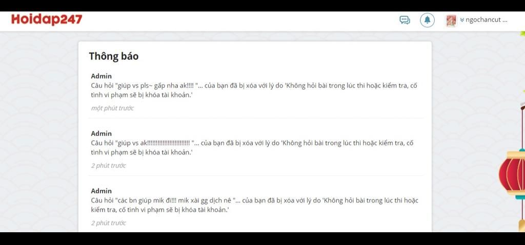Click the first "2 phút trước" timestamp
This screenshot has width=525, height=245.
tap(109, 165)
